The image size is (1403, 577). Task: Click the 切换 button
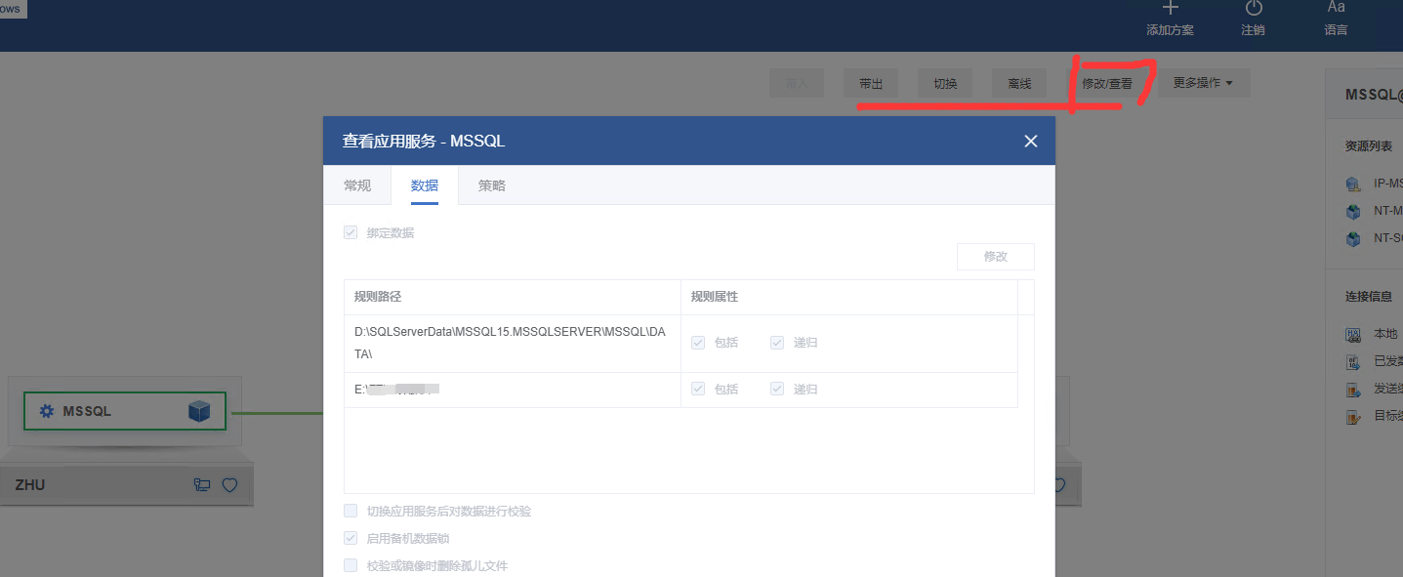point(945,84)
